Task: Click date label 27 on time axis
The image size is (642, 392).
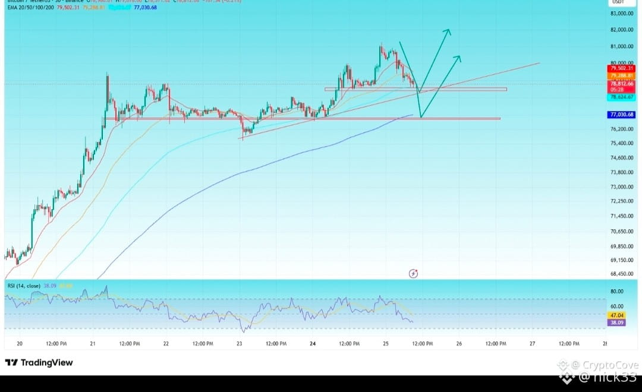Action: 532,344
